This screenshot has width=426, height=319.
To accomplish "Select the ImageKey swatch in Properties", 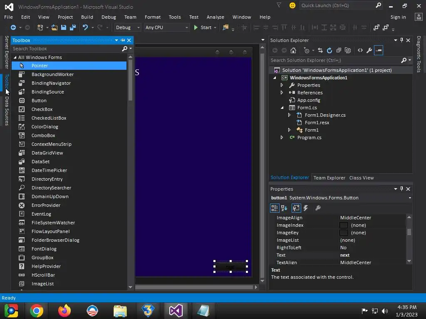I will (x=343, y=233).
